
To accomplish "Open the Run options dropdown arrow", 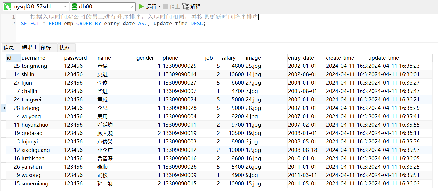I will click(159, 7).
